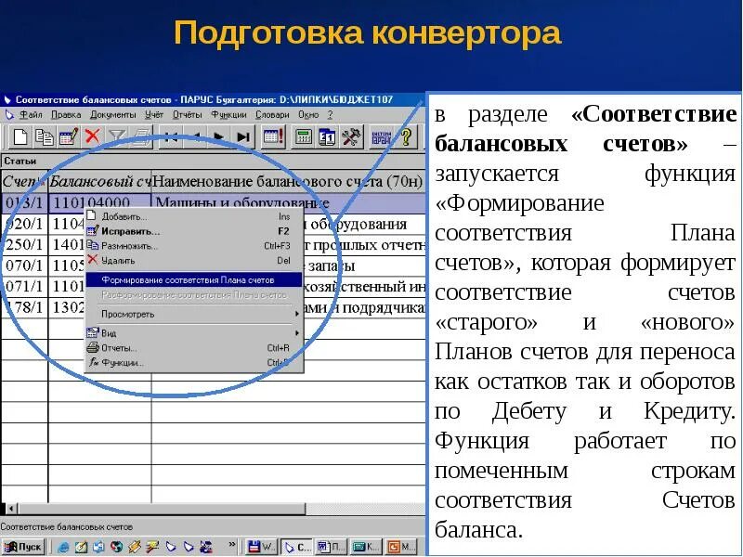This screenshot has width=743, height=557.
Task: Click the active С... Парус taskbar button
Action: tap(297, 547)
